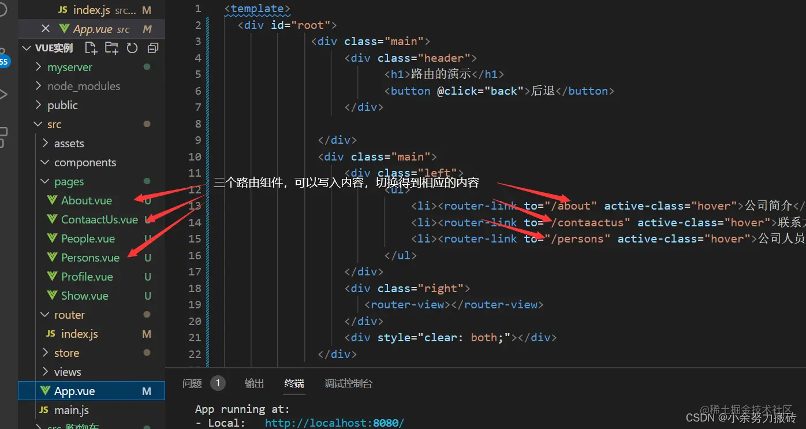Viewport: 806px width, 429px height.
Task: Open Show.vue file
Action: point(85,296)
